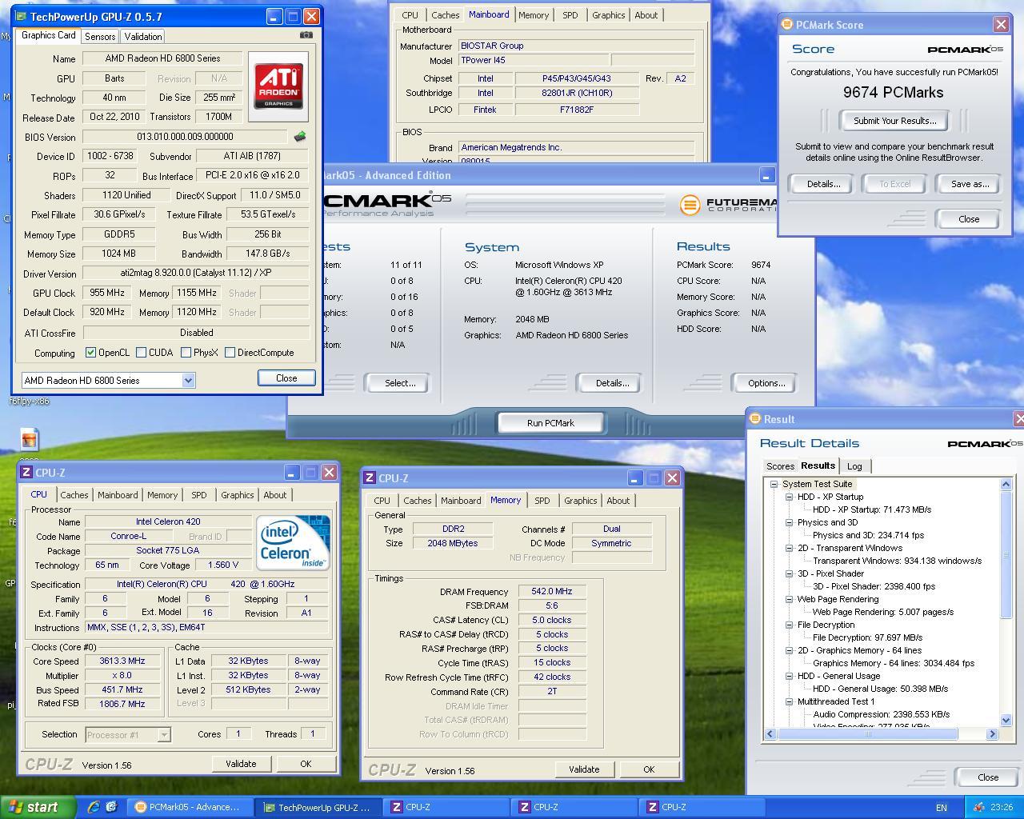
Task: Open the Log tab in Result Details
Action: 854,466
